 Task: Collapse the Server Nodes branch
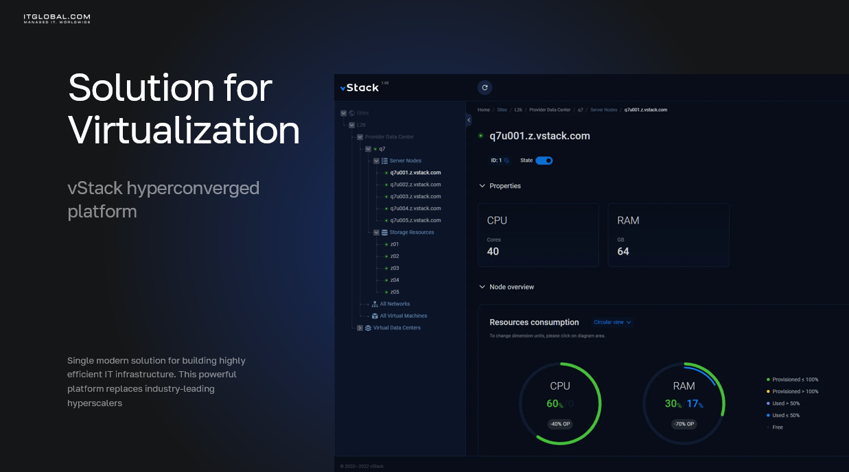[x=376, y=161]
